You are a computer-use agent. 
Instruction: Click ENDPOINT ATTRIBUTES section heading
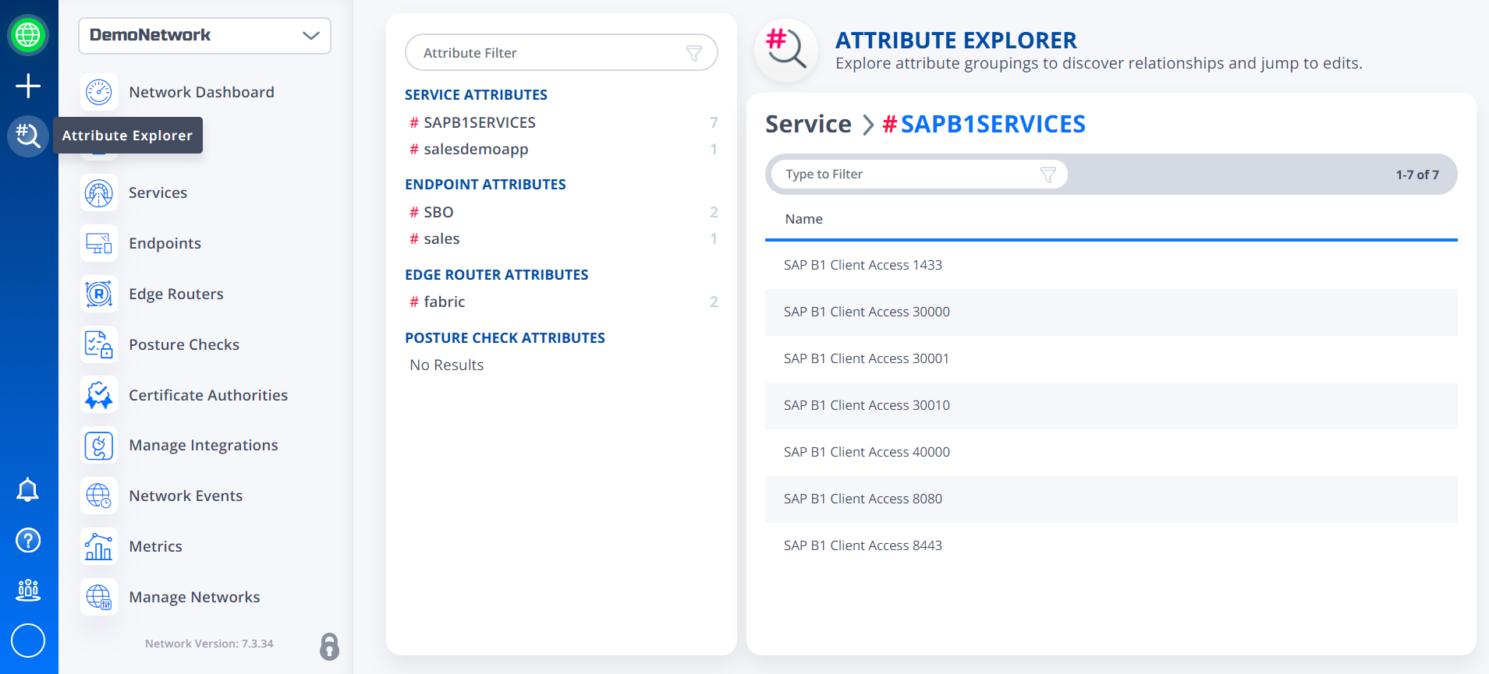click(485, 184)
